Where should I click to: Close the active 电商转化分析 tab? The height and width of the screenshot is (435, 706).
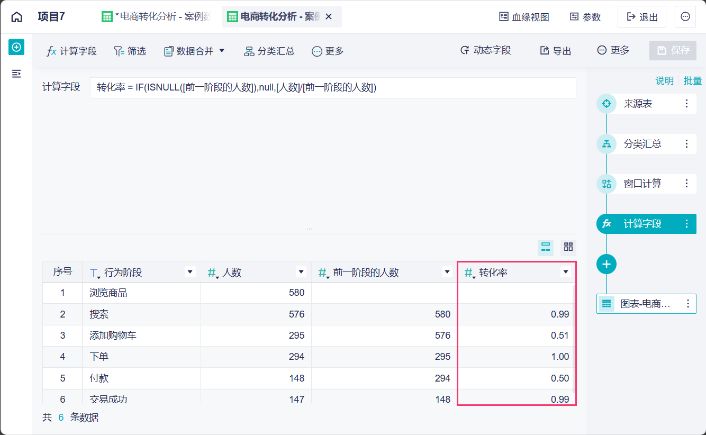pyautogui.click(x=329, y=17)
